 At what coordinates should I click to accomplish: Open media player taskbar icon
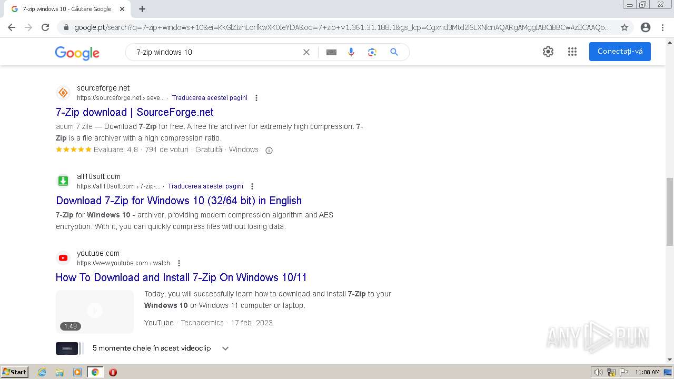coord(77,372)
